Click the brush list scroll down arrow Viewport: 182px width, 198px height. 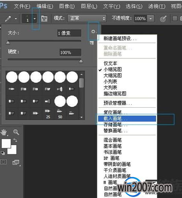click(81, 117)
